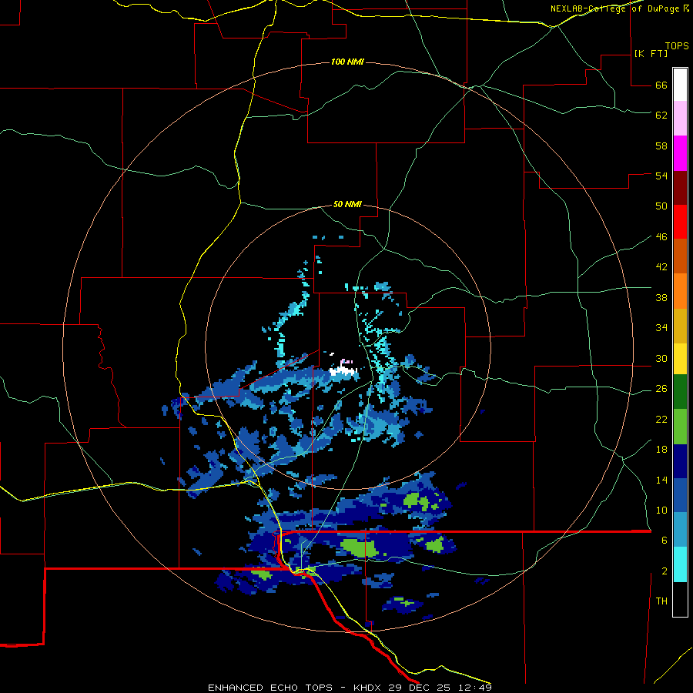Image resolution: width=693 pixels, height=693 pixels.
Task: Click the 42 legend value
Action: click(661, 266)
